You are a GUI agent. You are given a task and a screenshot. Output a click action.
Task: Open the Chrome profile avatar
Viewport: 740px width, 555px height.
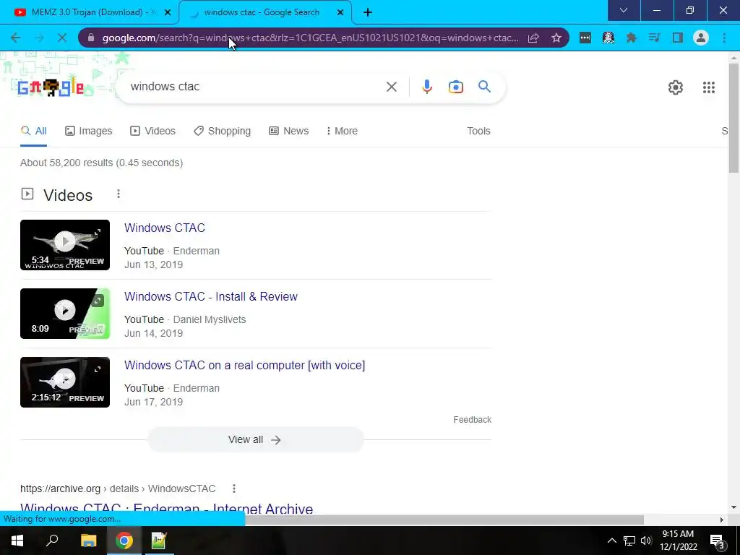coord(701,38)
